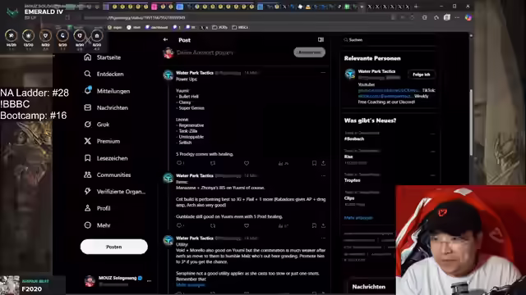This screenshot has width=526, height=295.
Task: Open the Clips trend
Action: click(348, 198)
